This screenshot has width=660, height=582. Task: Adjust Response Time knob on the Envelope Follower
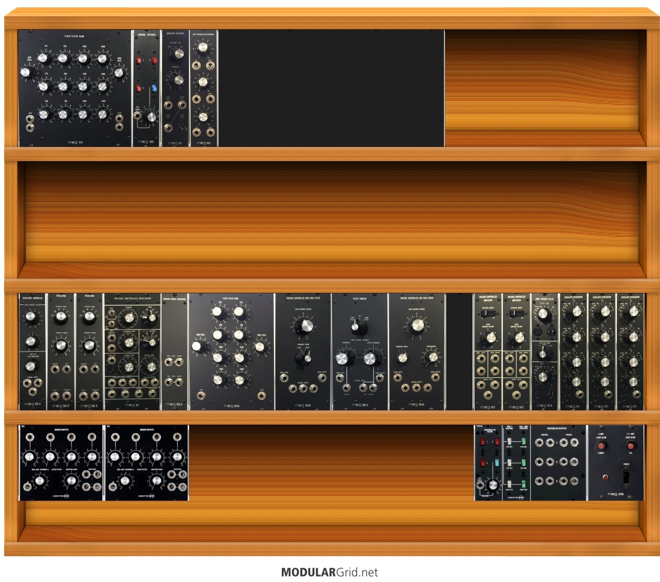point(176,55)
